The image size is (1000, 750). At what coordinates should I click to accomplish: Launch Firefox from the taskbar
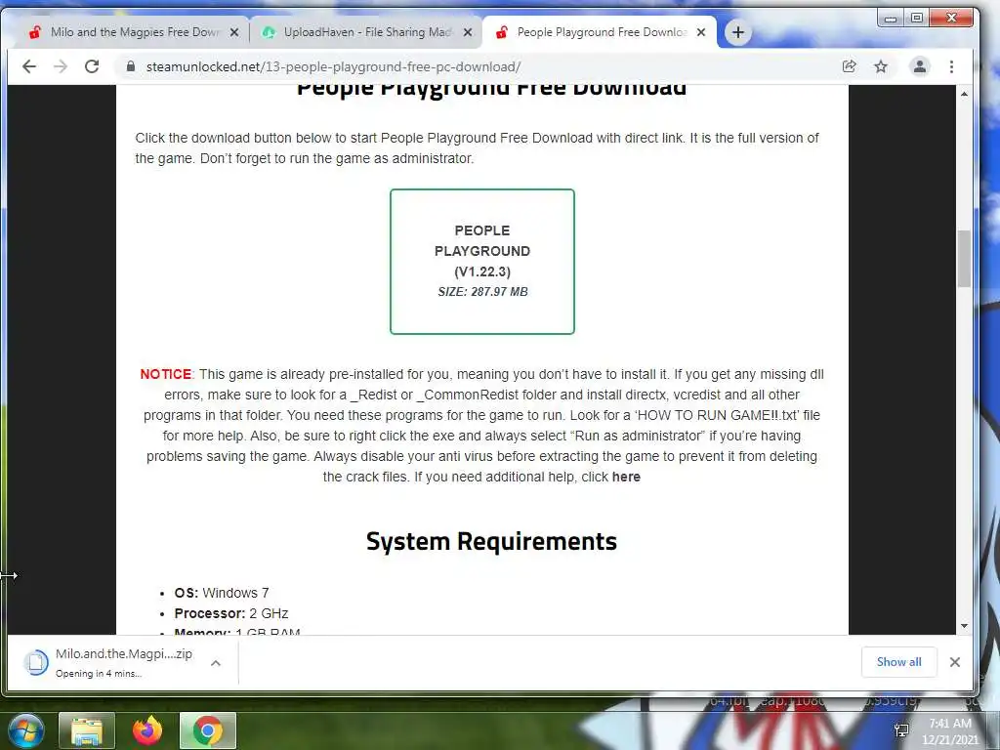pyautogui.click(x=147, y=730)
